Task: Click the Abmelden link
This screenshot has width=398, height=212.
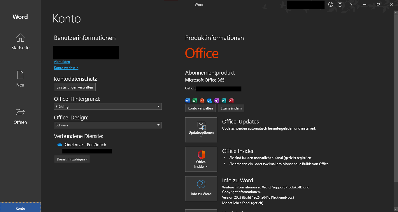Action: click(62, 62)
